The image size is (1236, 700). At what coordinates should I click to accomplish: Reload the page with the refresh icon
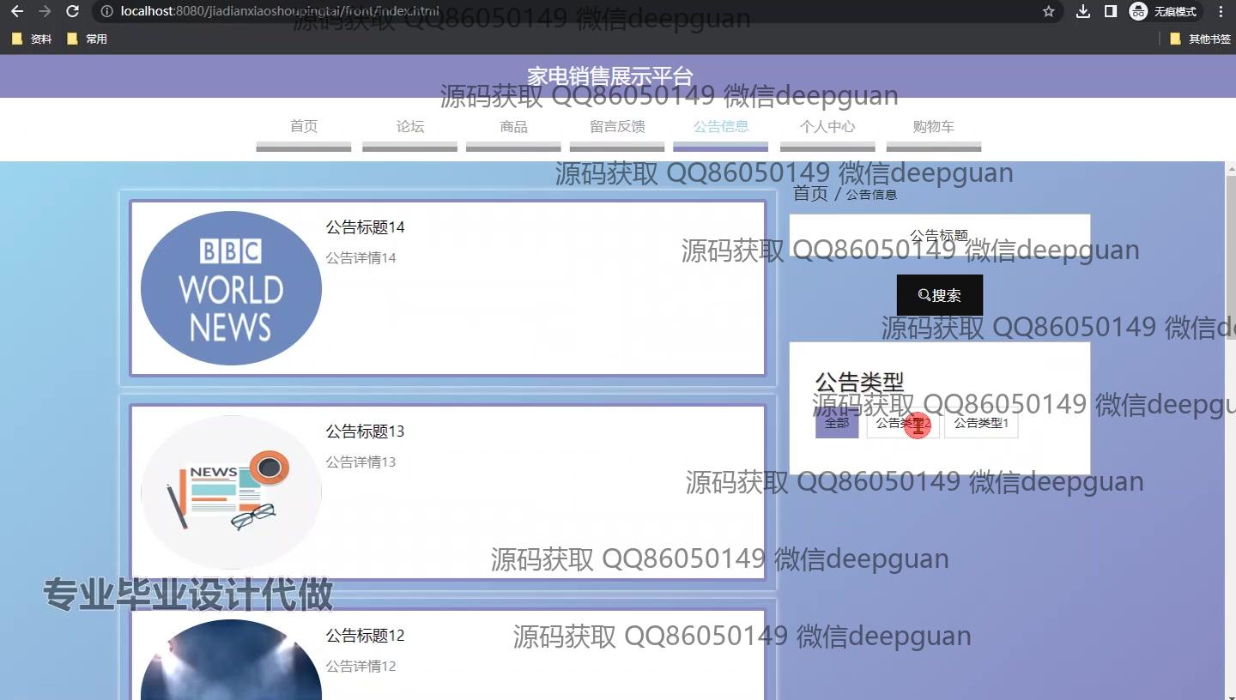[73, 11]
